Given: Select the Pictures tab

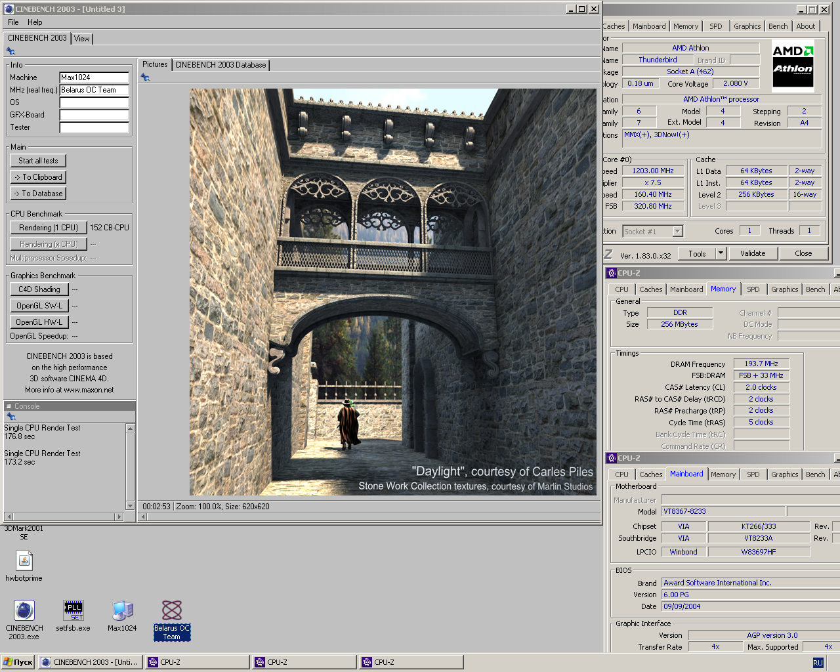Looking at the screenshot, I should click(155, 64).
